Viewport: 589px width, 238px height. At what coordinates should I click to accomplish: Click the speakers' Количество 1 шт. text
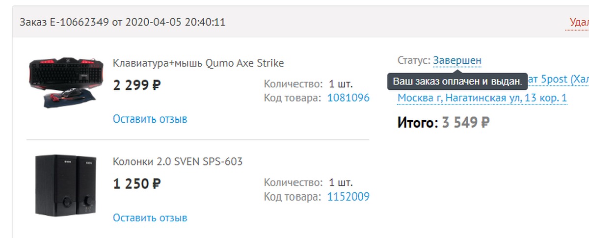coord(308,183)
